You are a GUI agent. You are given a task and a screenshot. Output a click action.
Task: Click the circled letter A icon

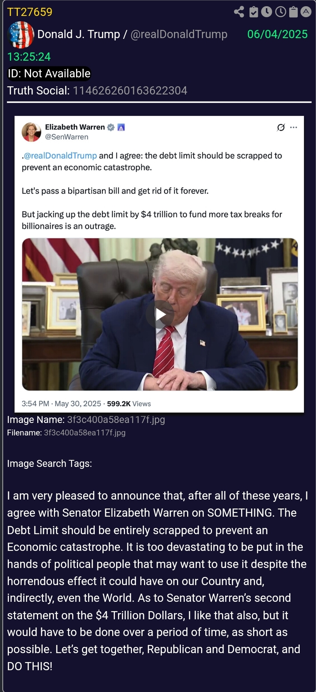tap(306, 12)
